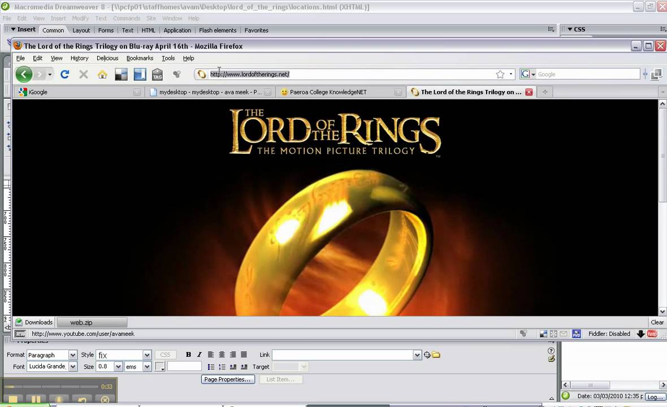667x407 pixels.
Task: Open the text color swatch picker
Action: pyautogui.click(x=160, y=367)
